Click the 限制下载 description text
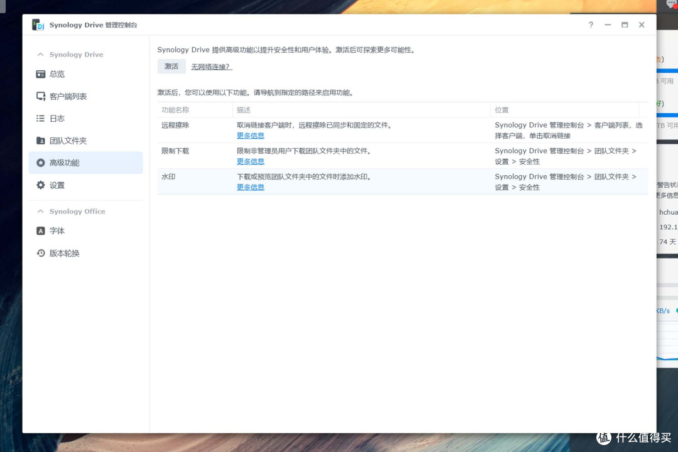This screenshot has height=452, width=678. (x=304, y=151)
